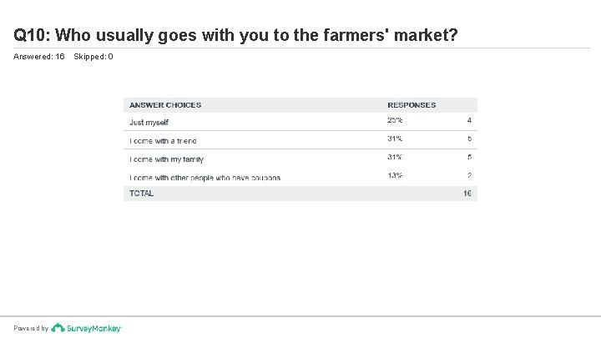601x338 pixels.
Task: Click the ANSWER CHOICES column header
Action: pyautogui.click(x=165, y=105)
